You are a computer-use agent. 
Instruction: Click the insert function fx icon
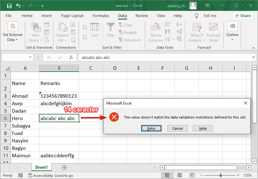(71, 57)
